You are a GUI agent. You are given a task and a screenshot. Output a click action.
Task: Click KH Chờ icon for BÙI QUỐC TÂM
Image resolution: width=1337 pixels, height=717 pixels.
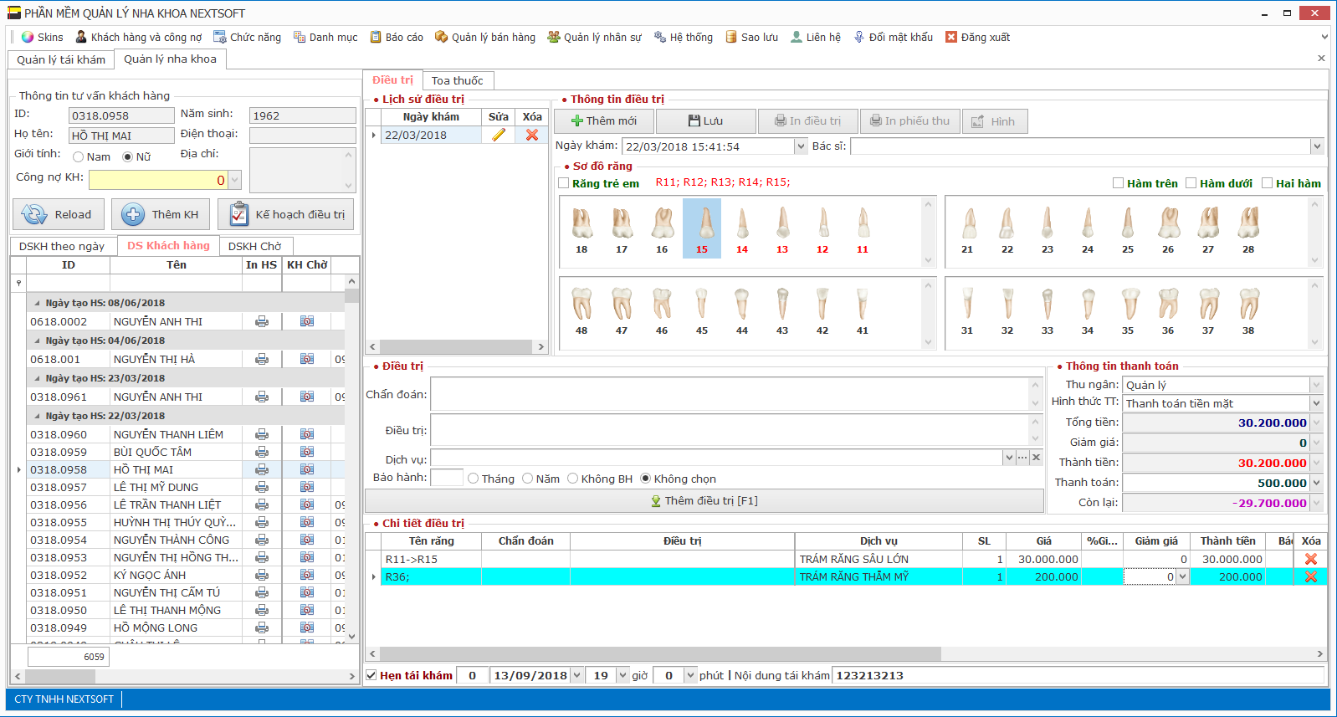(307, 452)
